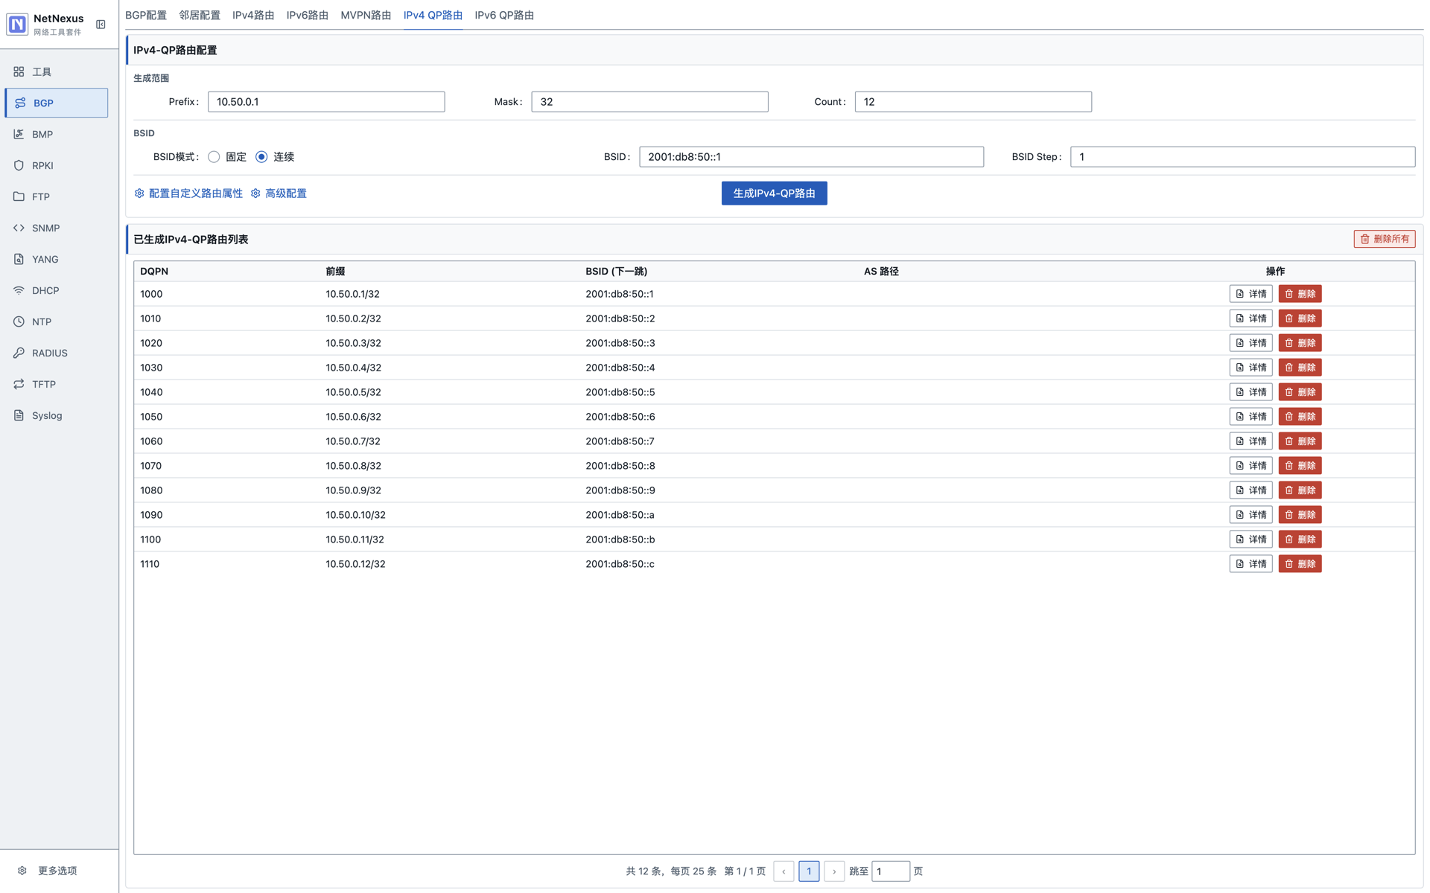This screenshot has height=893, width=1430.
Task: Open 高级配置 link
Action: click(279, 193)
